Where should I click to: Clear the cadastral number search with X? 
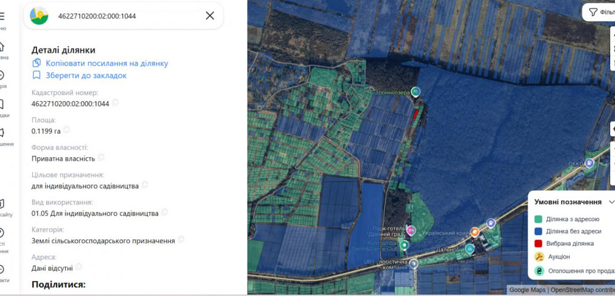click(210, 15)
